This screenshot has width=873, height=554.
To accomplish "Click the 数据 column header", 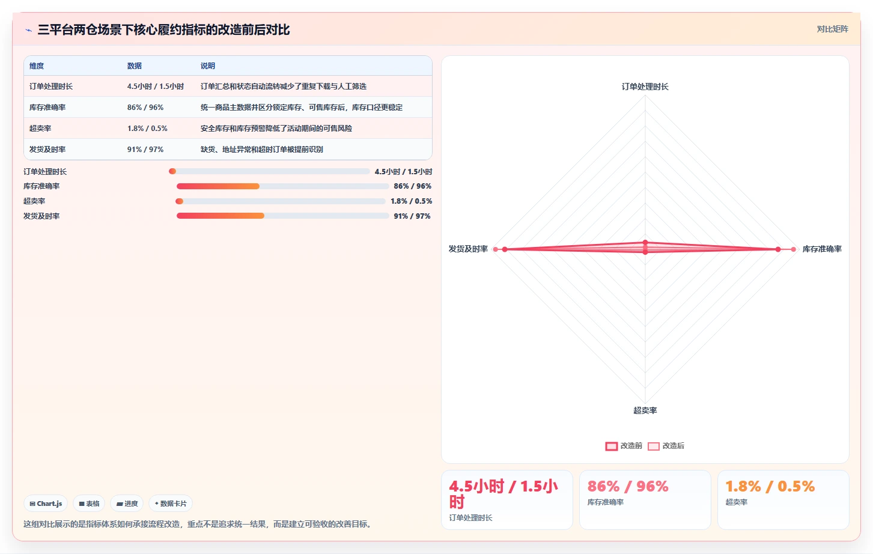I will pyautogui.click(x=135, y=66).
